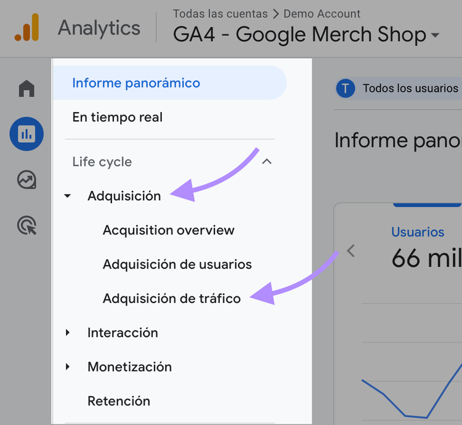Open the Explore trend icon
The image size is (462, 425).
pyautogui.click(x=26, y=180)
